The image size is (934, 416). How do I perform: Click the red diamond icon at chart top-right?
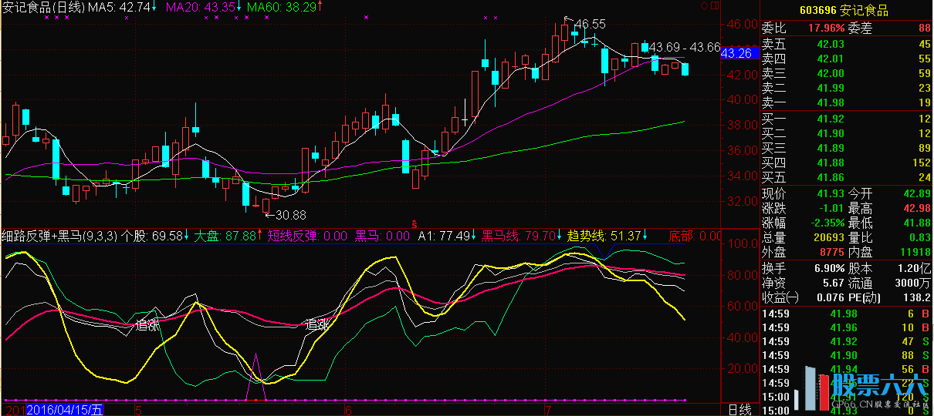705,6
